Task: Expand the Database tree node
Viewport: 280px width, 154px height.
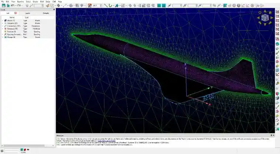Action: 2,29
